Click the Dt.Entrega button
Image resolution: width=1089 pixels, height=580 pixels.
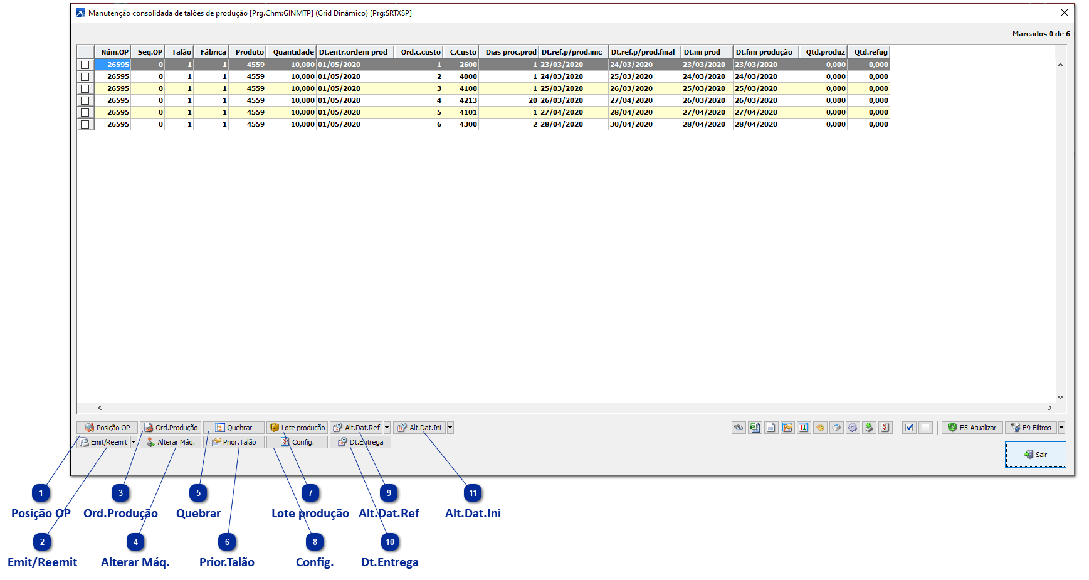pyautogui.click(x=360, y=442)
